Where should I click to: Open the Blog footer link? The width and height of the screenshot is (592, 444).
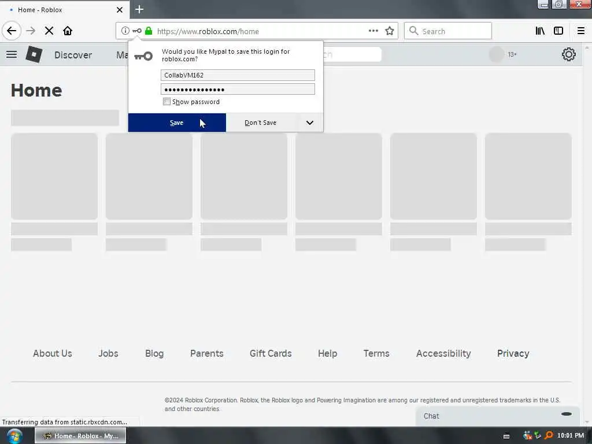[x=154, y=353]
